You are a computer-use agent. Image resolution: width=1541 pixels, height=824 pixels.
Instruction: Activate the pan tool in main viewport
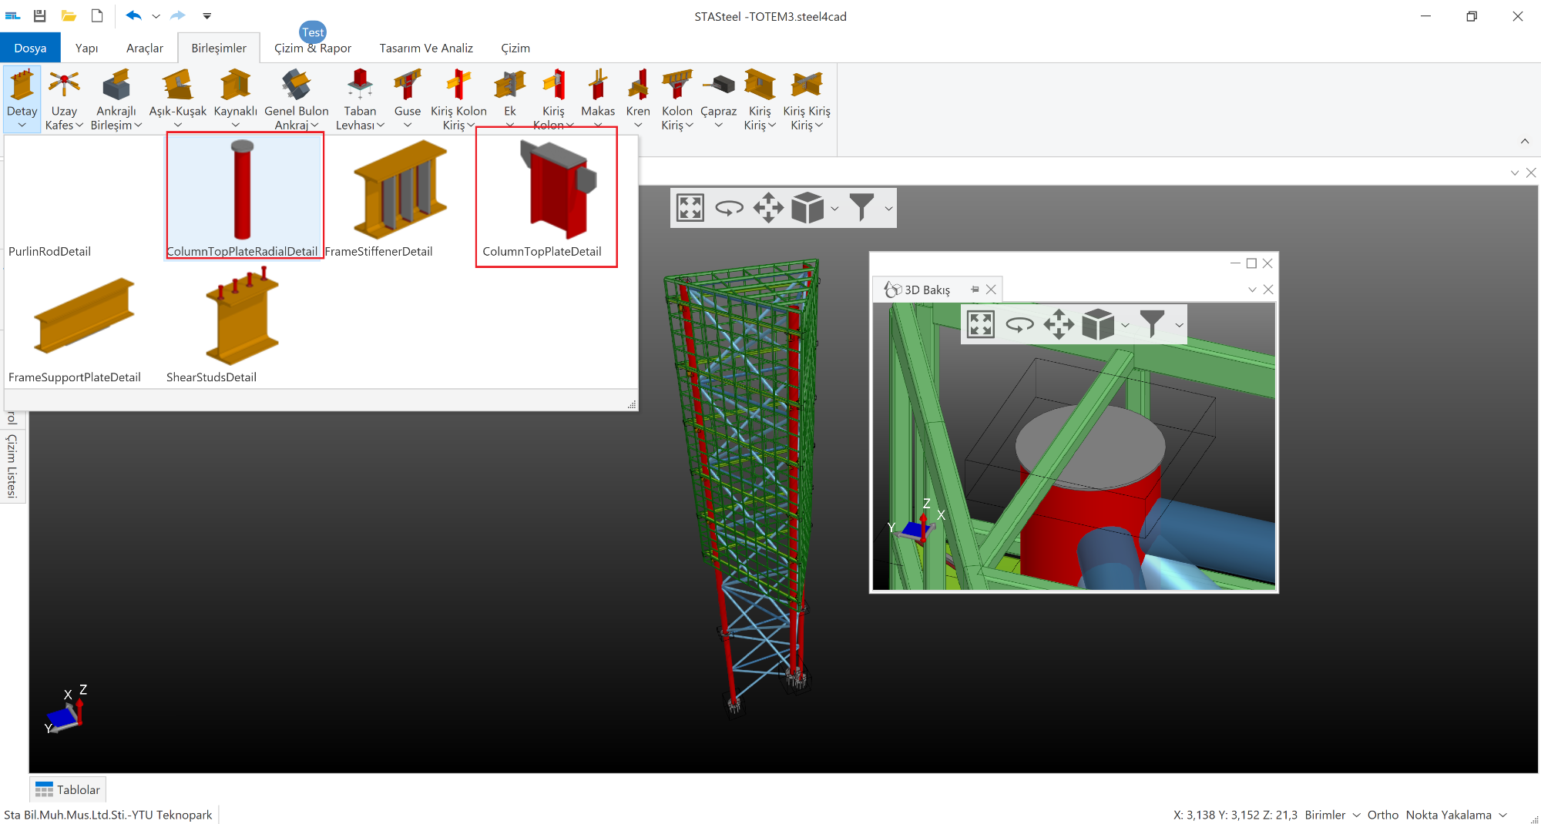tap(768, 208)
